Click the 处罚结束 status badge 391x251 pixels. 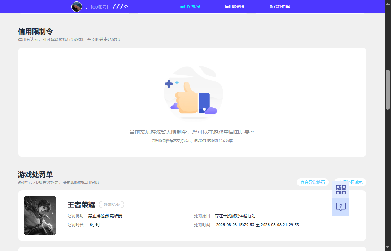point(112,205)
